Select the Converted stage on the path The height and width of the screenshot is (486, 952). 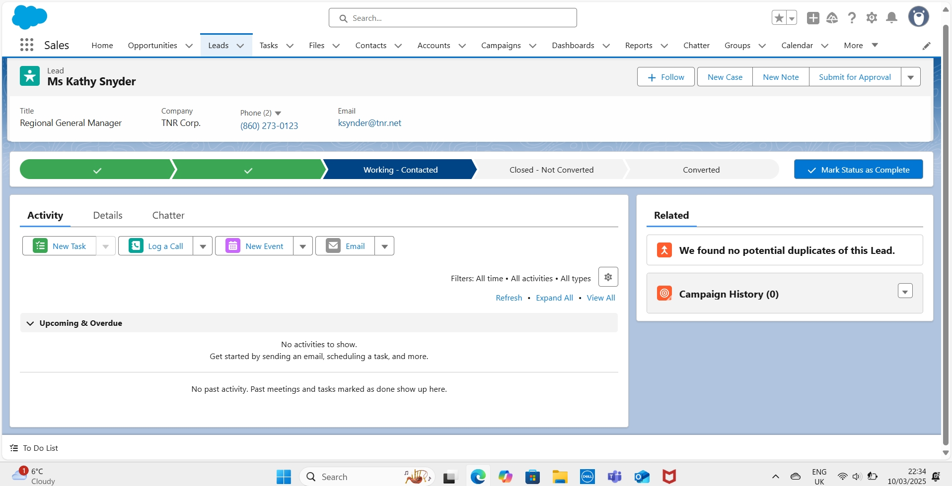701,169
